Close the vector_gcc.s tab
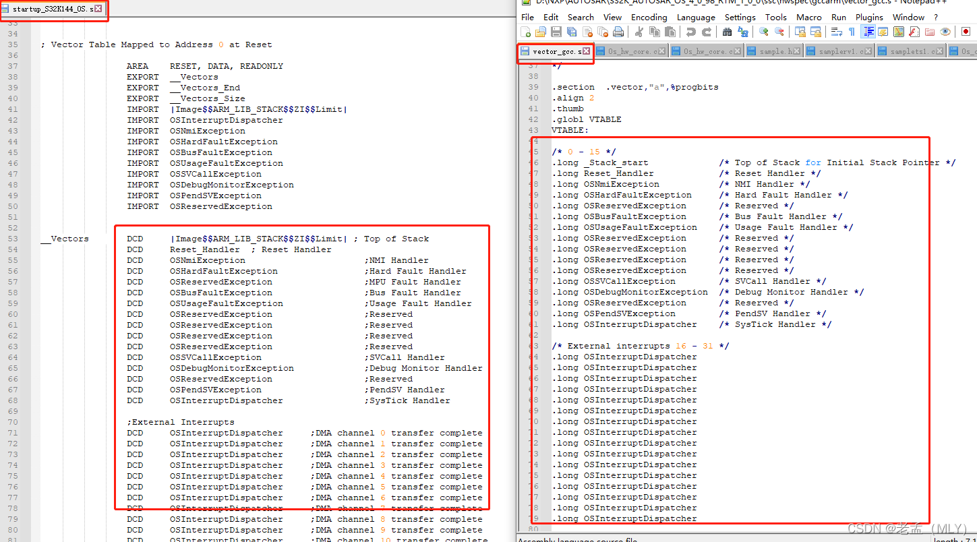The height and width of the screenshot is (542, 977). click(x=586, y=51)
